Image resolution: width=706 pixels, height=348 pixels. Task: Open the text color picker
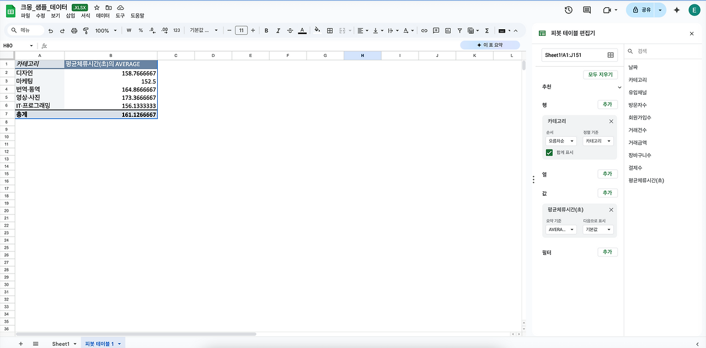[302, 31]
